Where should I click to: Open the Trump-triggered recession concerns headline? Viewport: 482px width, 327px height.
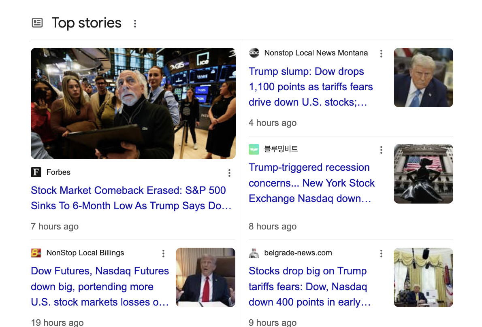pos(311,183)
